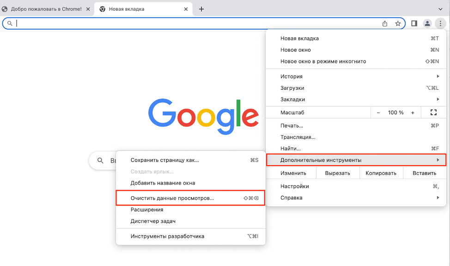Open a new tab with plus icon
This screenshot has height=266, width=450.
click(201, 9)
